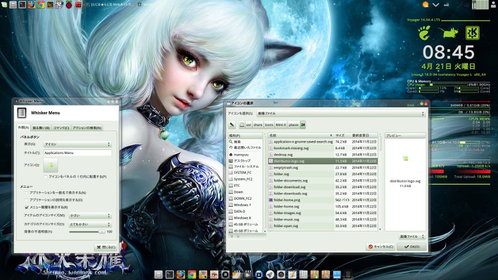
Task: Click the 'share' path segment button
Action: pyautogui.click(x=258, y=125)
